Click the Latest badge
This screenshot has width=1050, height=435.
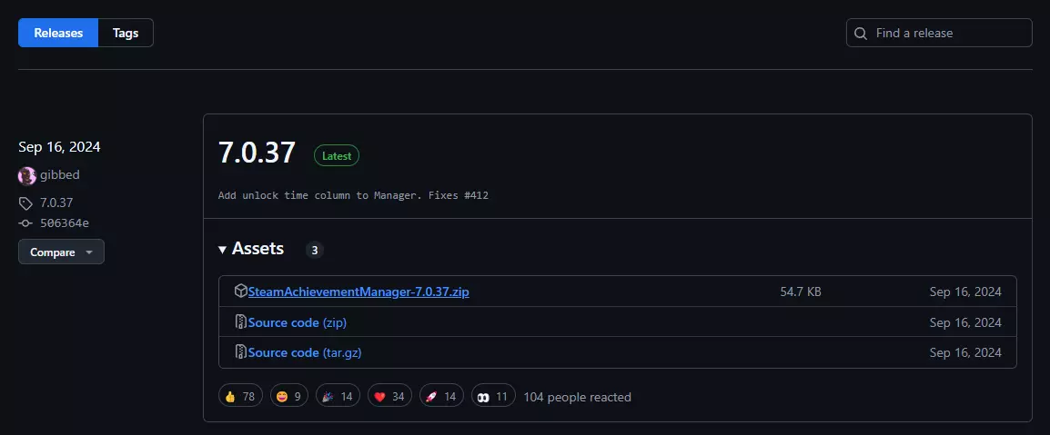336,155
